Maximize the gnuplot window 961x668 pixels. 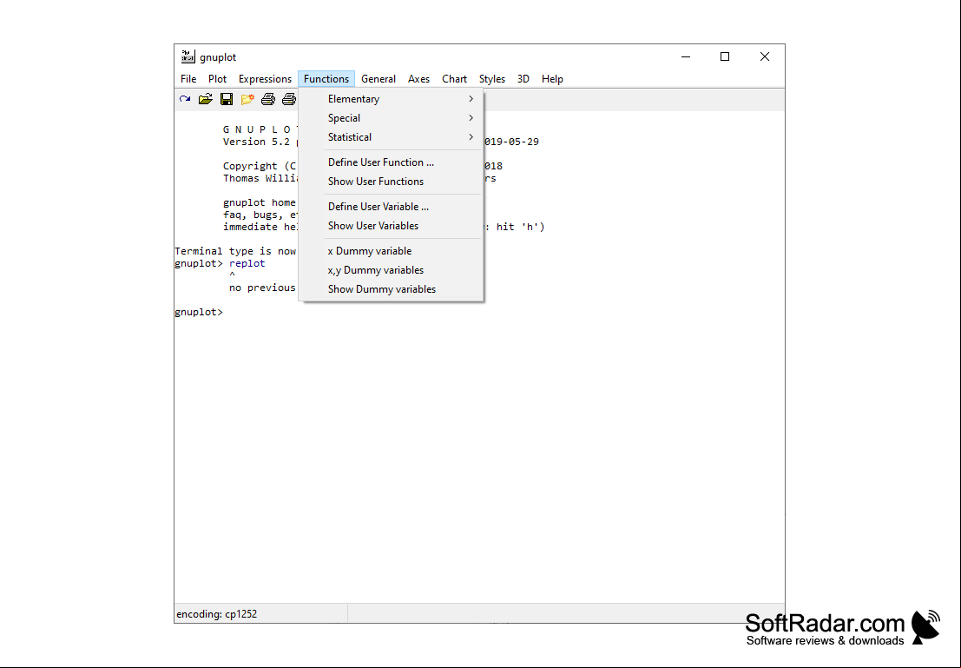click(725, 56)
